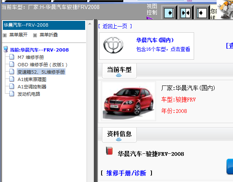
Task: Click the menu expand icon beside 菜单展开
Action: coord(5,35)
